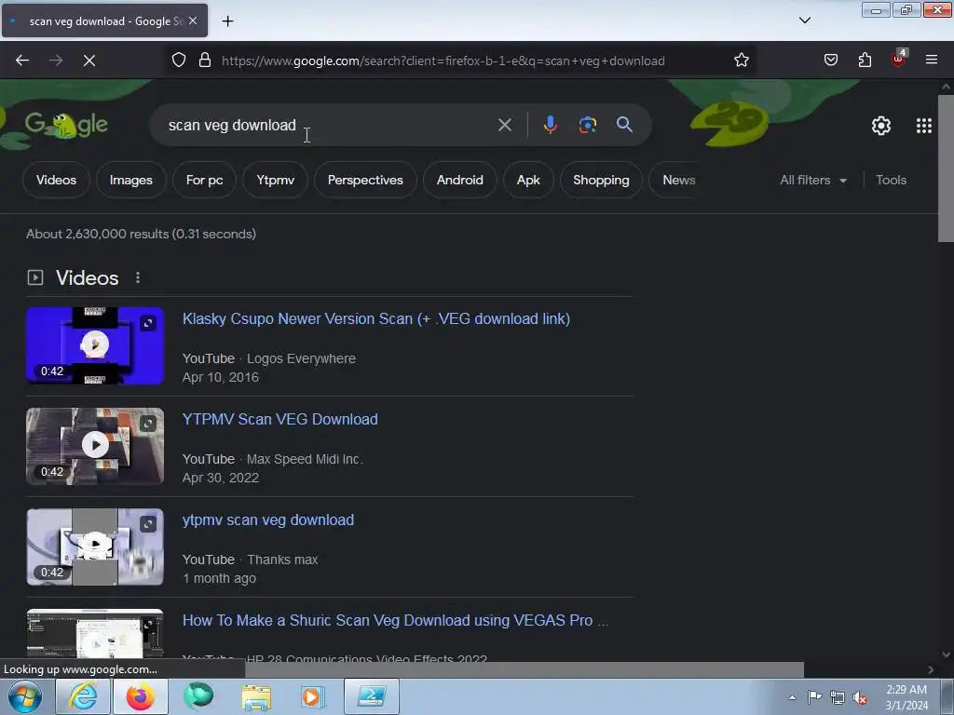Bookmark this page with the star
This screenshot has width=954, height=715.
tap(741, 61)
